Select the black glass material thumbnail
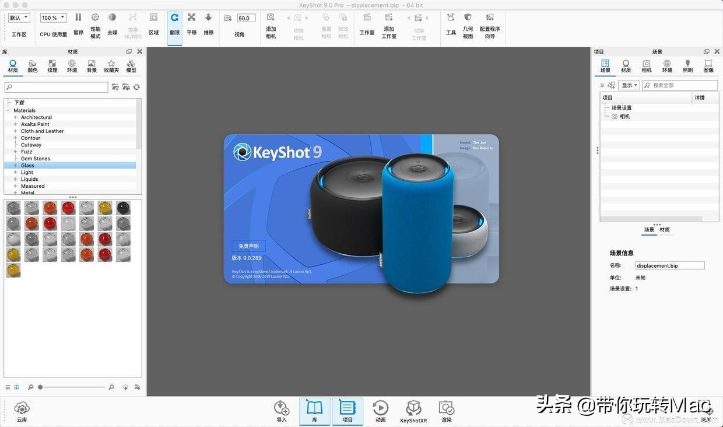The width and height of the screenshot is (723, 427). 123,208
